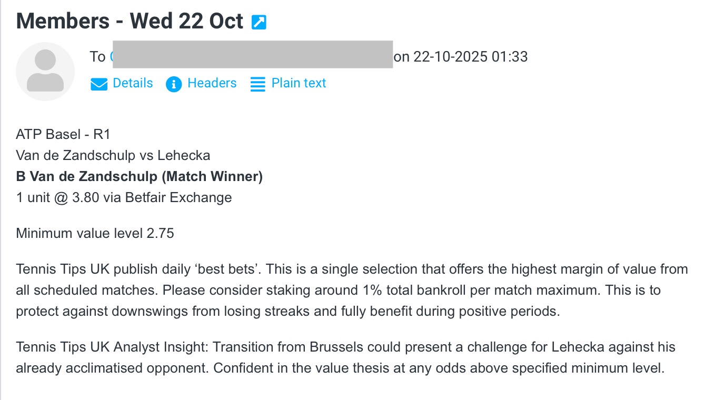Screen dimensions: 715x400
Task: Open the Details link
Action: (x=133, y=83)
